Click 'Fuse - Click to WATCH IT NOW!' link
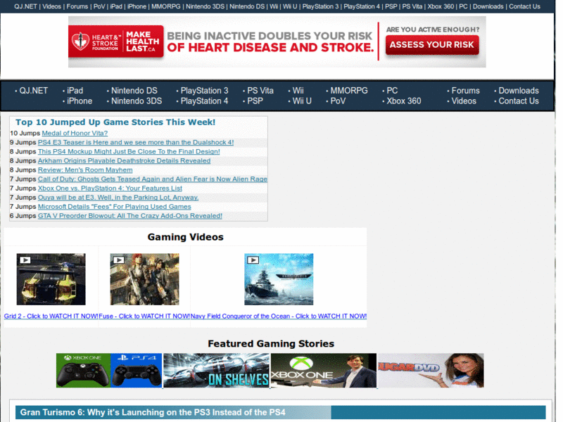 click(144, 316)
